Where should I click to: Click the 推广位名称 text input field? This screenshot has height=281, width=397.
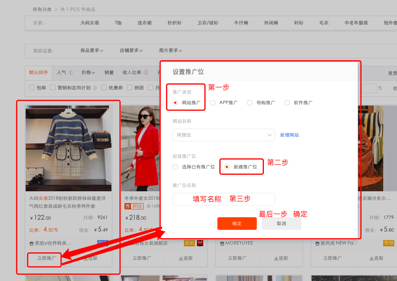(x=223, y=199)
